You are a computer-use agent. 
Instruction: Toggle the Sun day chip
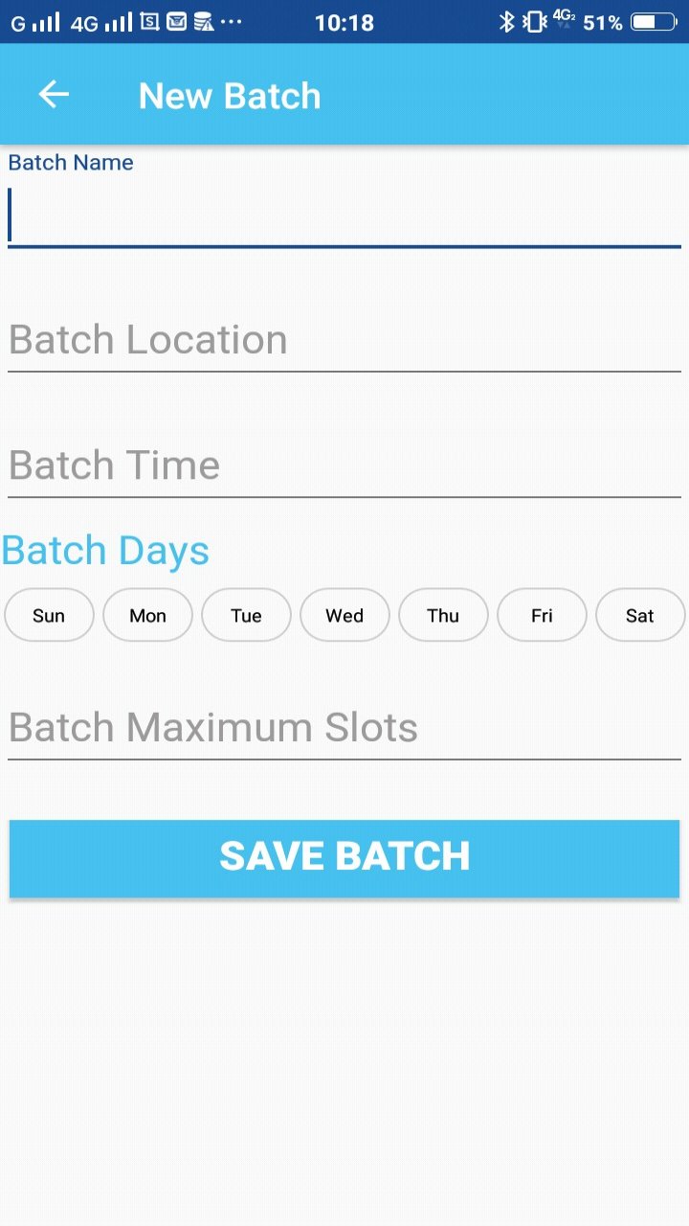click(49, 615)
